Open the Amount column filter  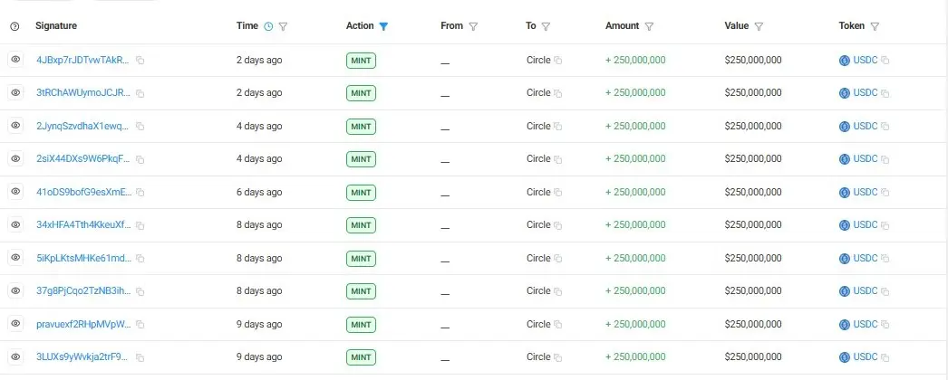click(x=650, y=26)
